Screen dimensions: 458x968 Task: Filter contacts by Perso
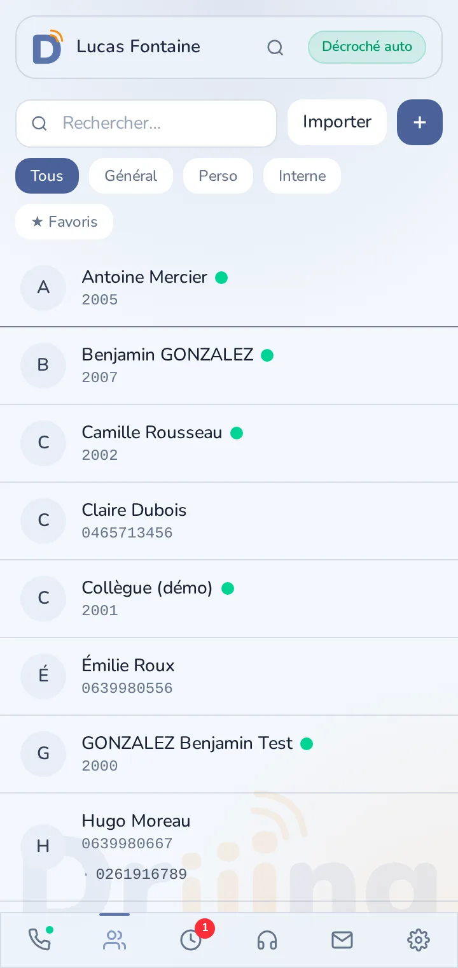[x=218, y=176]
